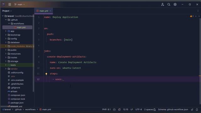Expand the app folder

(x=6, y=31)
